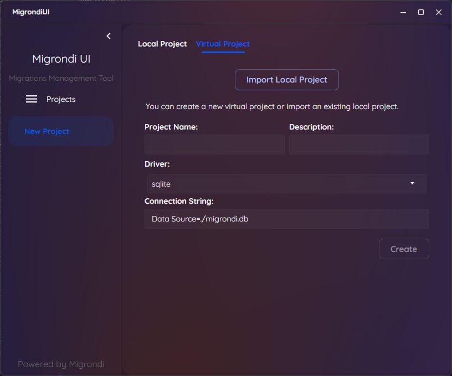This screenshot has width=452, height=376.
Task: Click the 'Powered by Migrondi' footer text
Action: pyautogui.click(x=61, y=364)
